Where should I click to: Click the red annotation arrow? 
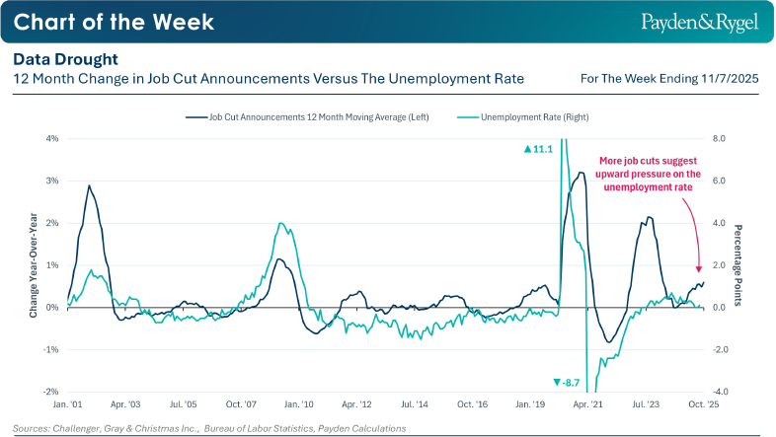696,232
